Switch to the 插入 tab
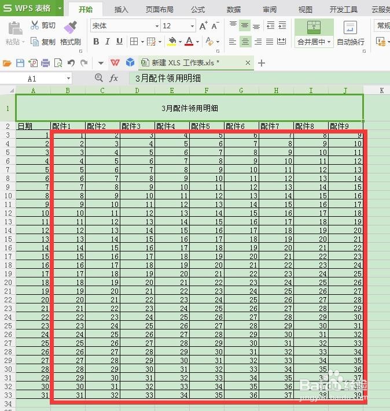The width and height of the screenshot is (390, 411). [121, 10]
